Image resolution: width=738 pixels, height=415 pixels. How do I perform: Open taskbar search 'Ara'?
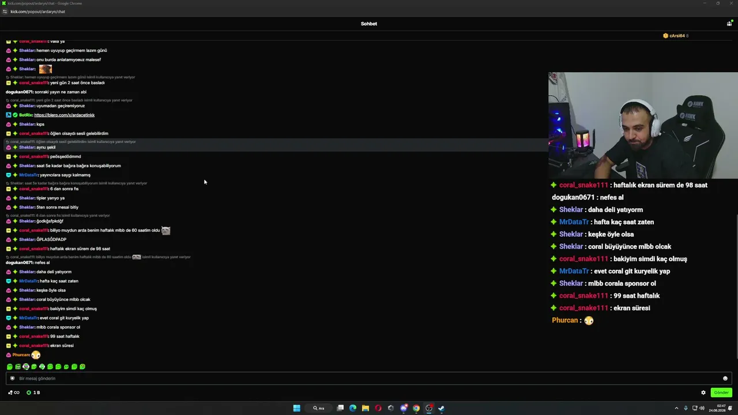tap(319, 408)
